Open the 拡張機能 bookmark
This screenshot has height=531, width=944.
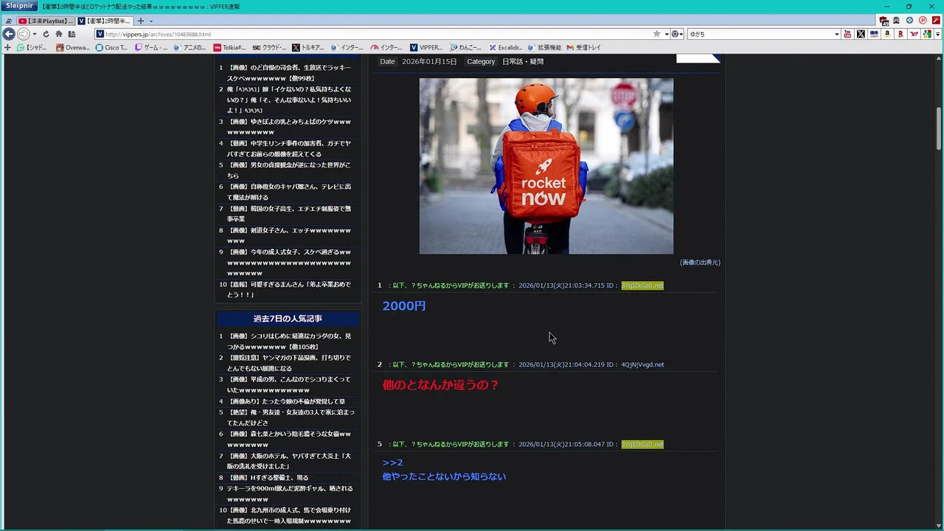[x=544, y=47]
